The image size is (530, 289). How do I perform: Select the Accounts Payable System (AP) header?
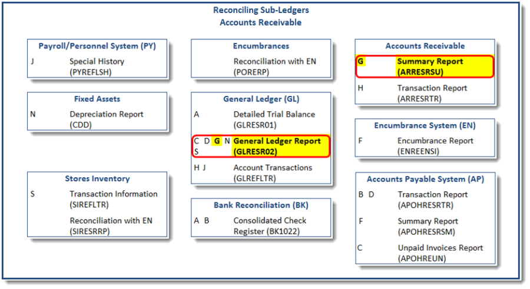tap(425, 179)
